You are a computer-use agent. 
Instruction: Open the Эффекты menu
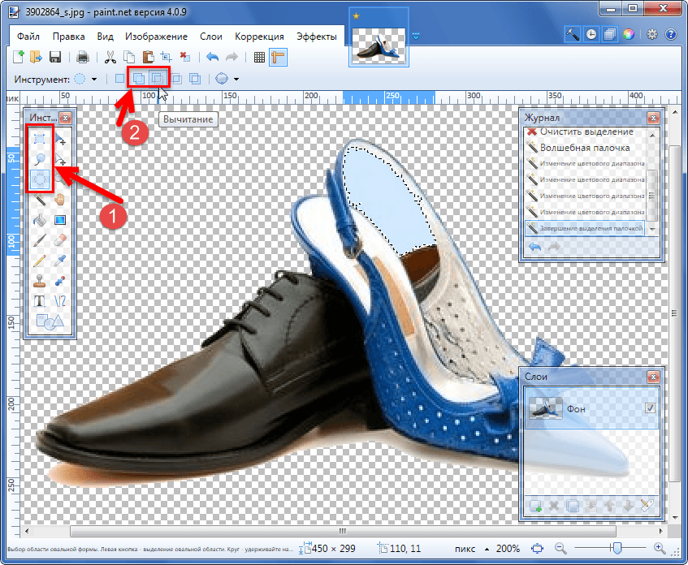point(316,37)
